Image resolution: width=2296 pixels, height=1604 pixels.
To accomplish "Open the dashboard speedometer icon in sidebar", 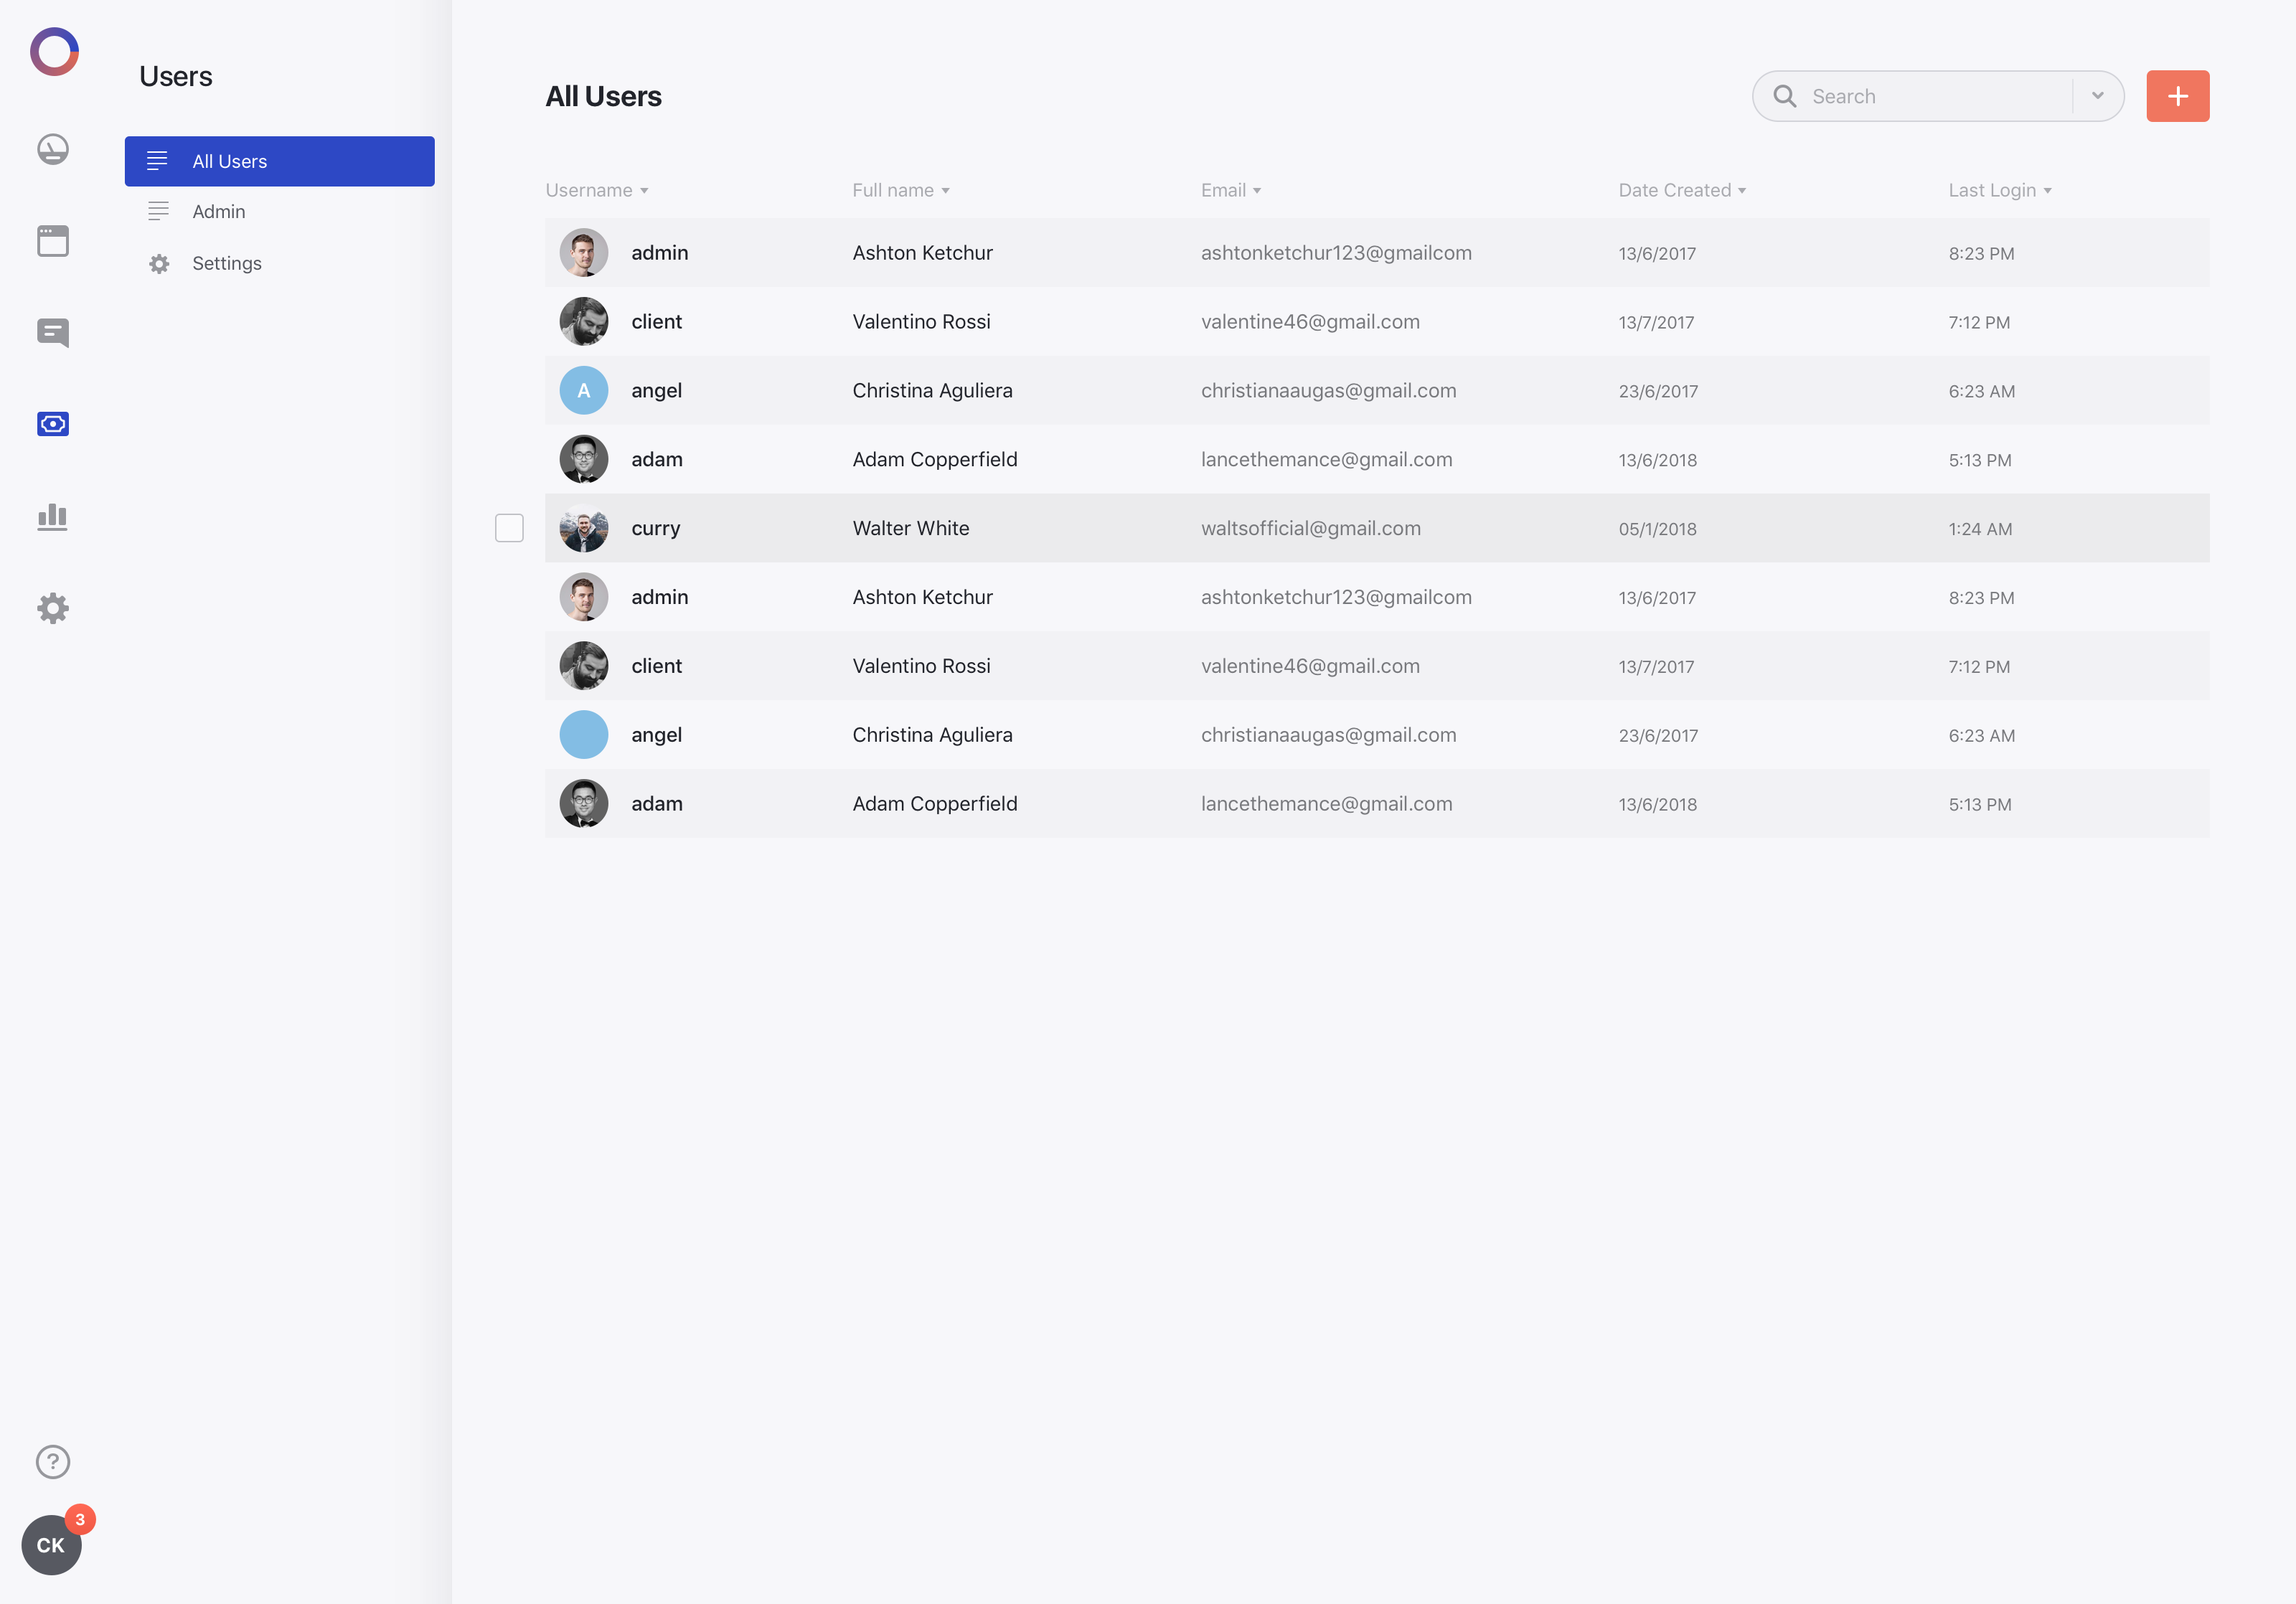I will (52, 149).
